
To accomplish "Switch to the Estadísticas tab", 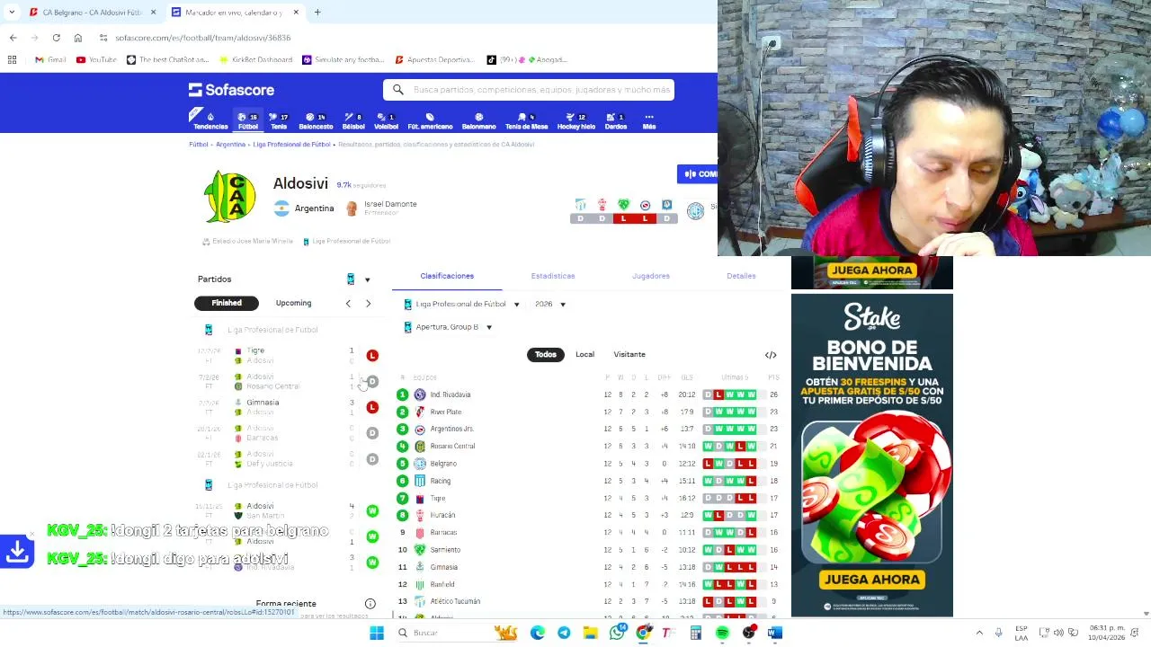I will click(553, 276).
